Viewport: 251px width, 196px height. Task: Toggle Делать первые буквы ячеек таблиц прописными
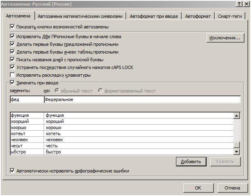(x=12, y=52)
